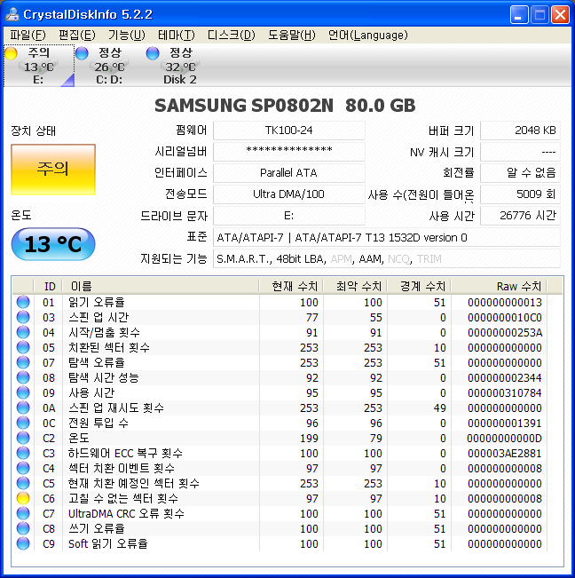Click blue status icon of row 0C 전원 투입 수
This screenshot has height=578, width=575.
(x=23, y=424)
